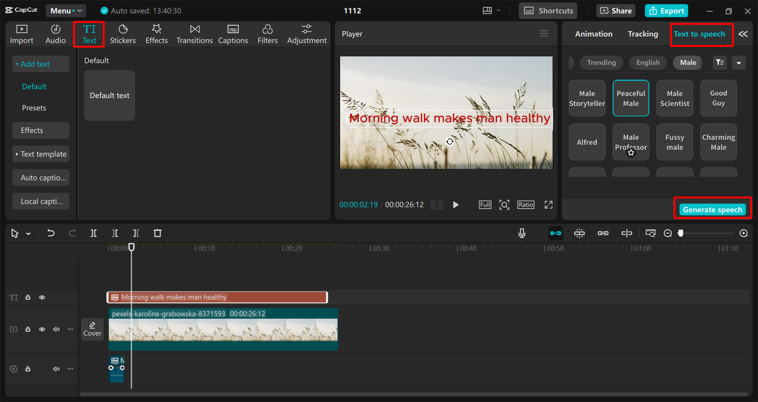The width and height of the screenshot is (758, 402).
Task: Open the Import media tab
Action: click(21, 34)
